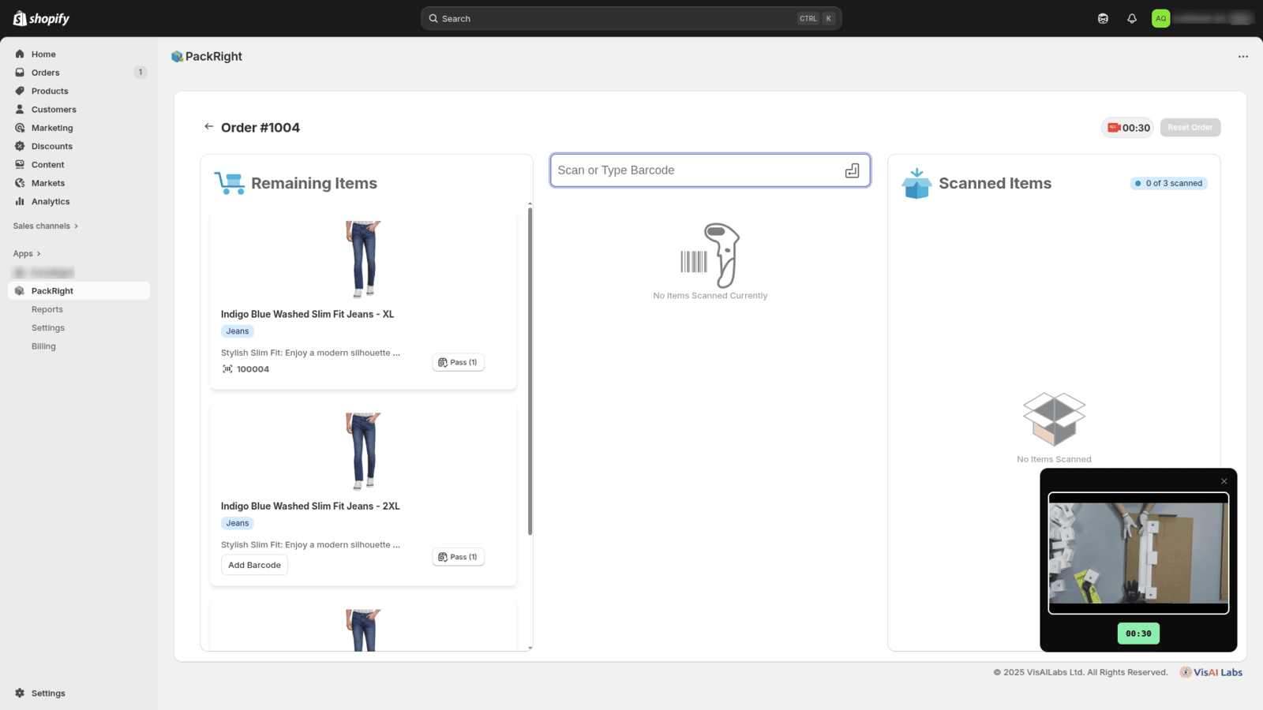Open the PackRight app icon in sidebar
Image resolution: width=1263 pixels, height=710 pixels.
(18, 290)
